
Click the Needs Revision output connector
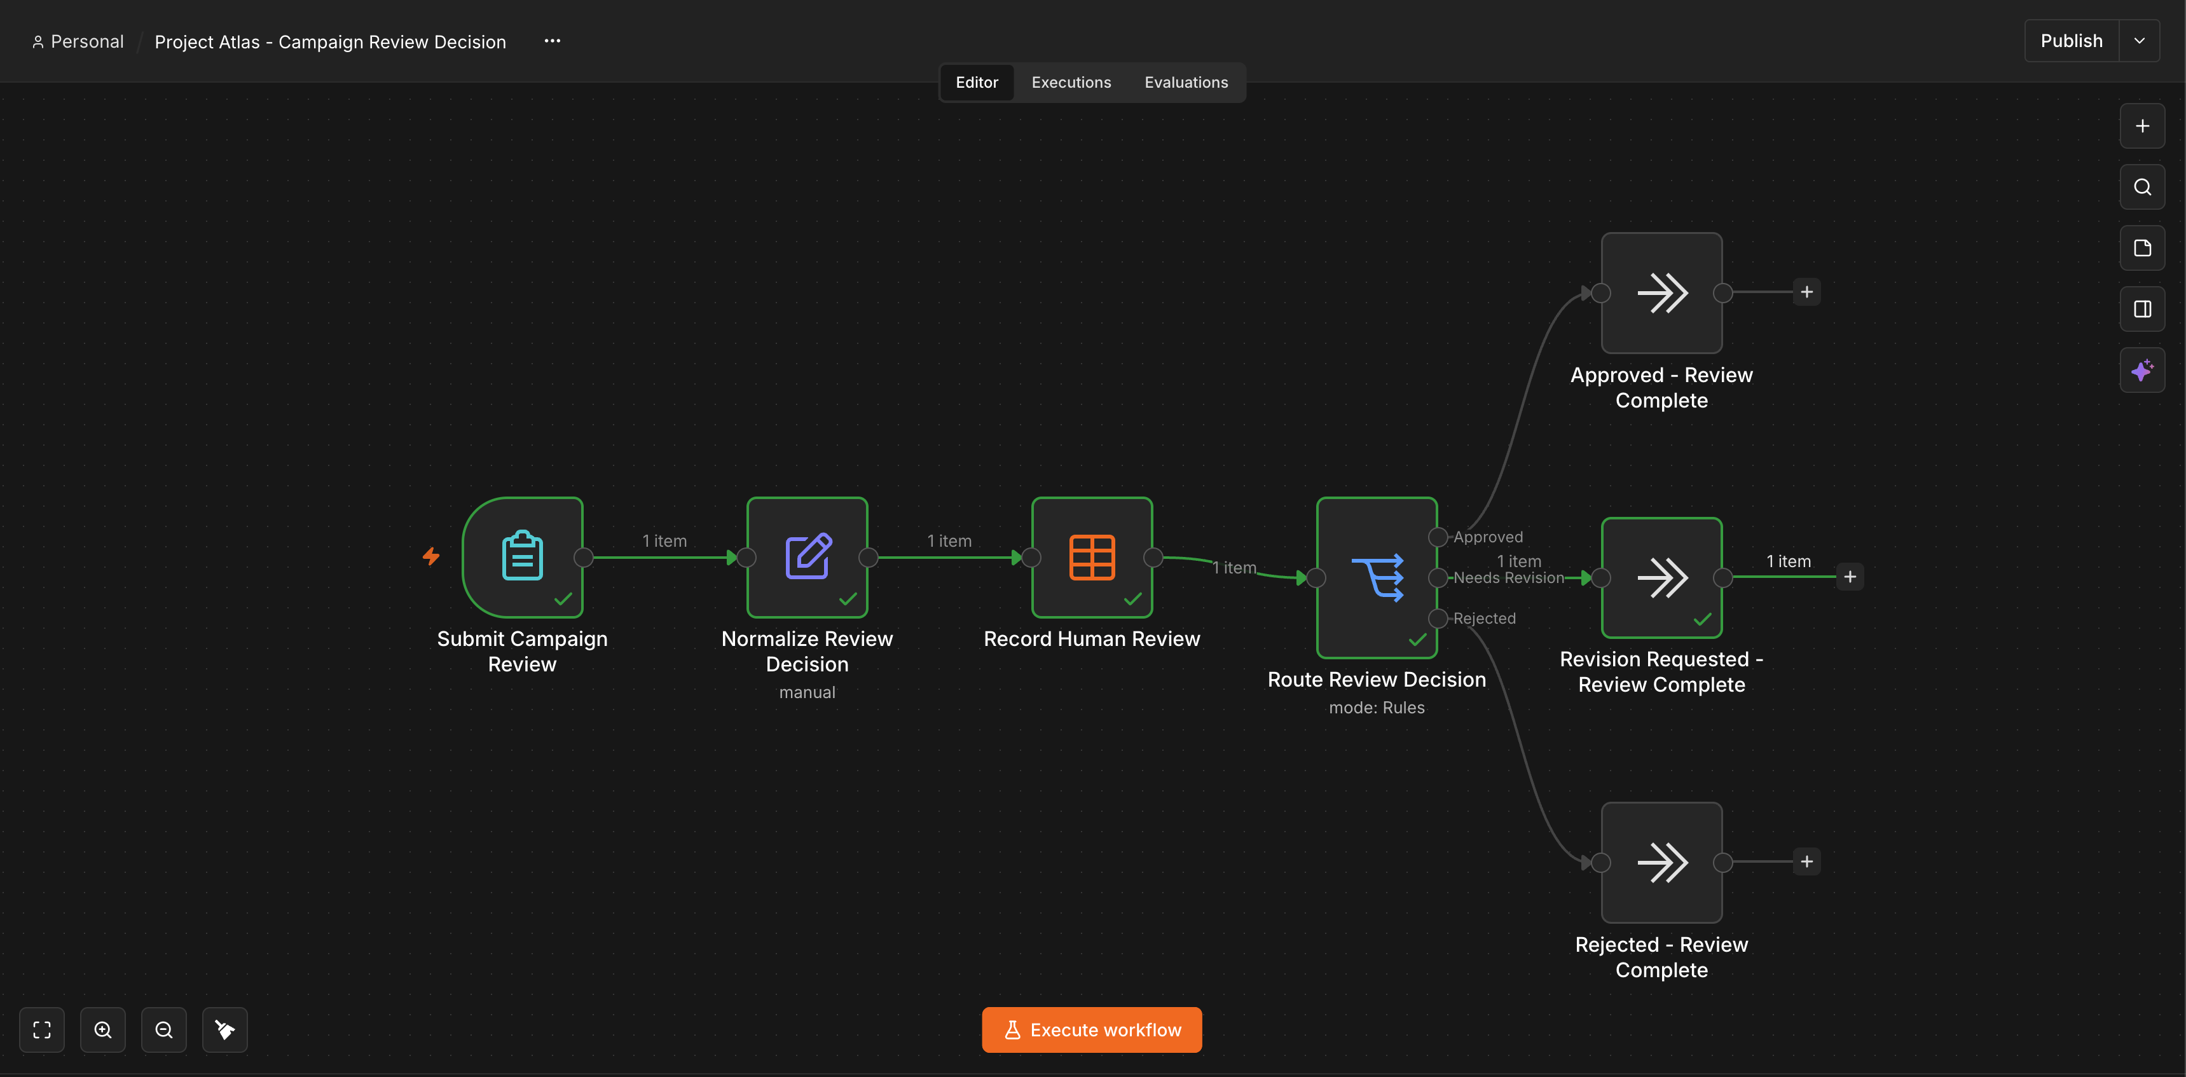tap(1438, 578)
